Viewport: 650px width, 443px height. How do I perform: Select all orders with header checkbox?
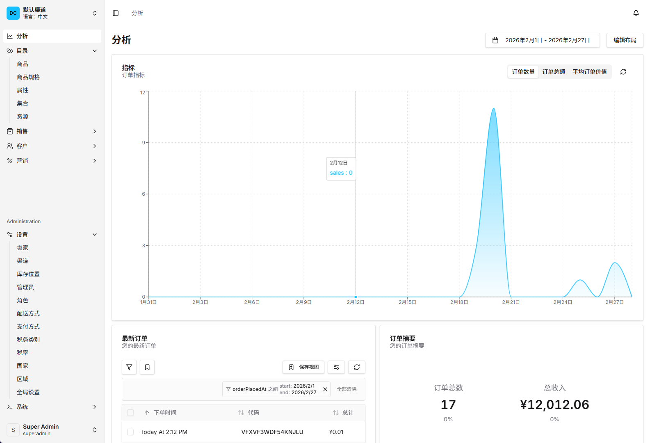(x=130, y=413)
